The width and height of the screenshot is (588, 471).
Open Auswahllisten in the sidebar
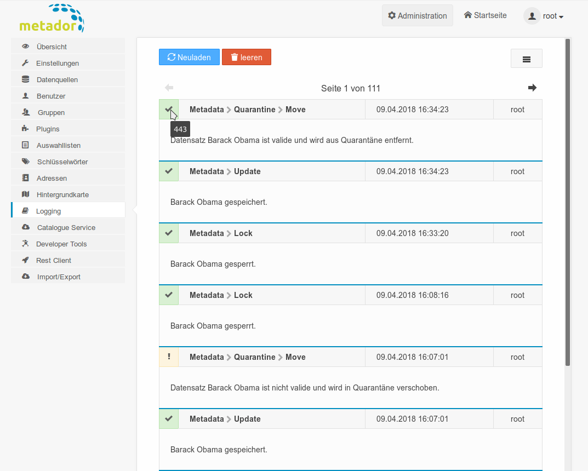point(68,145)
